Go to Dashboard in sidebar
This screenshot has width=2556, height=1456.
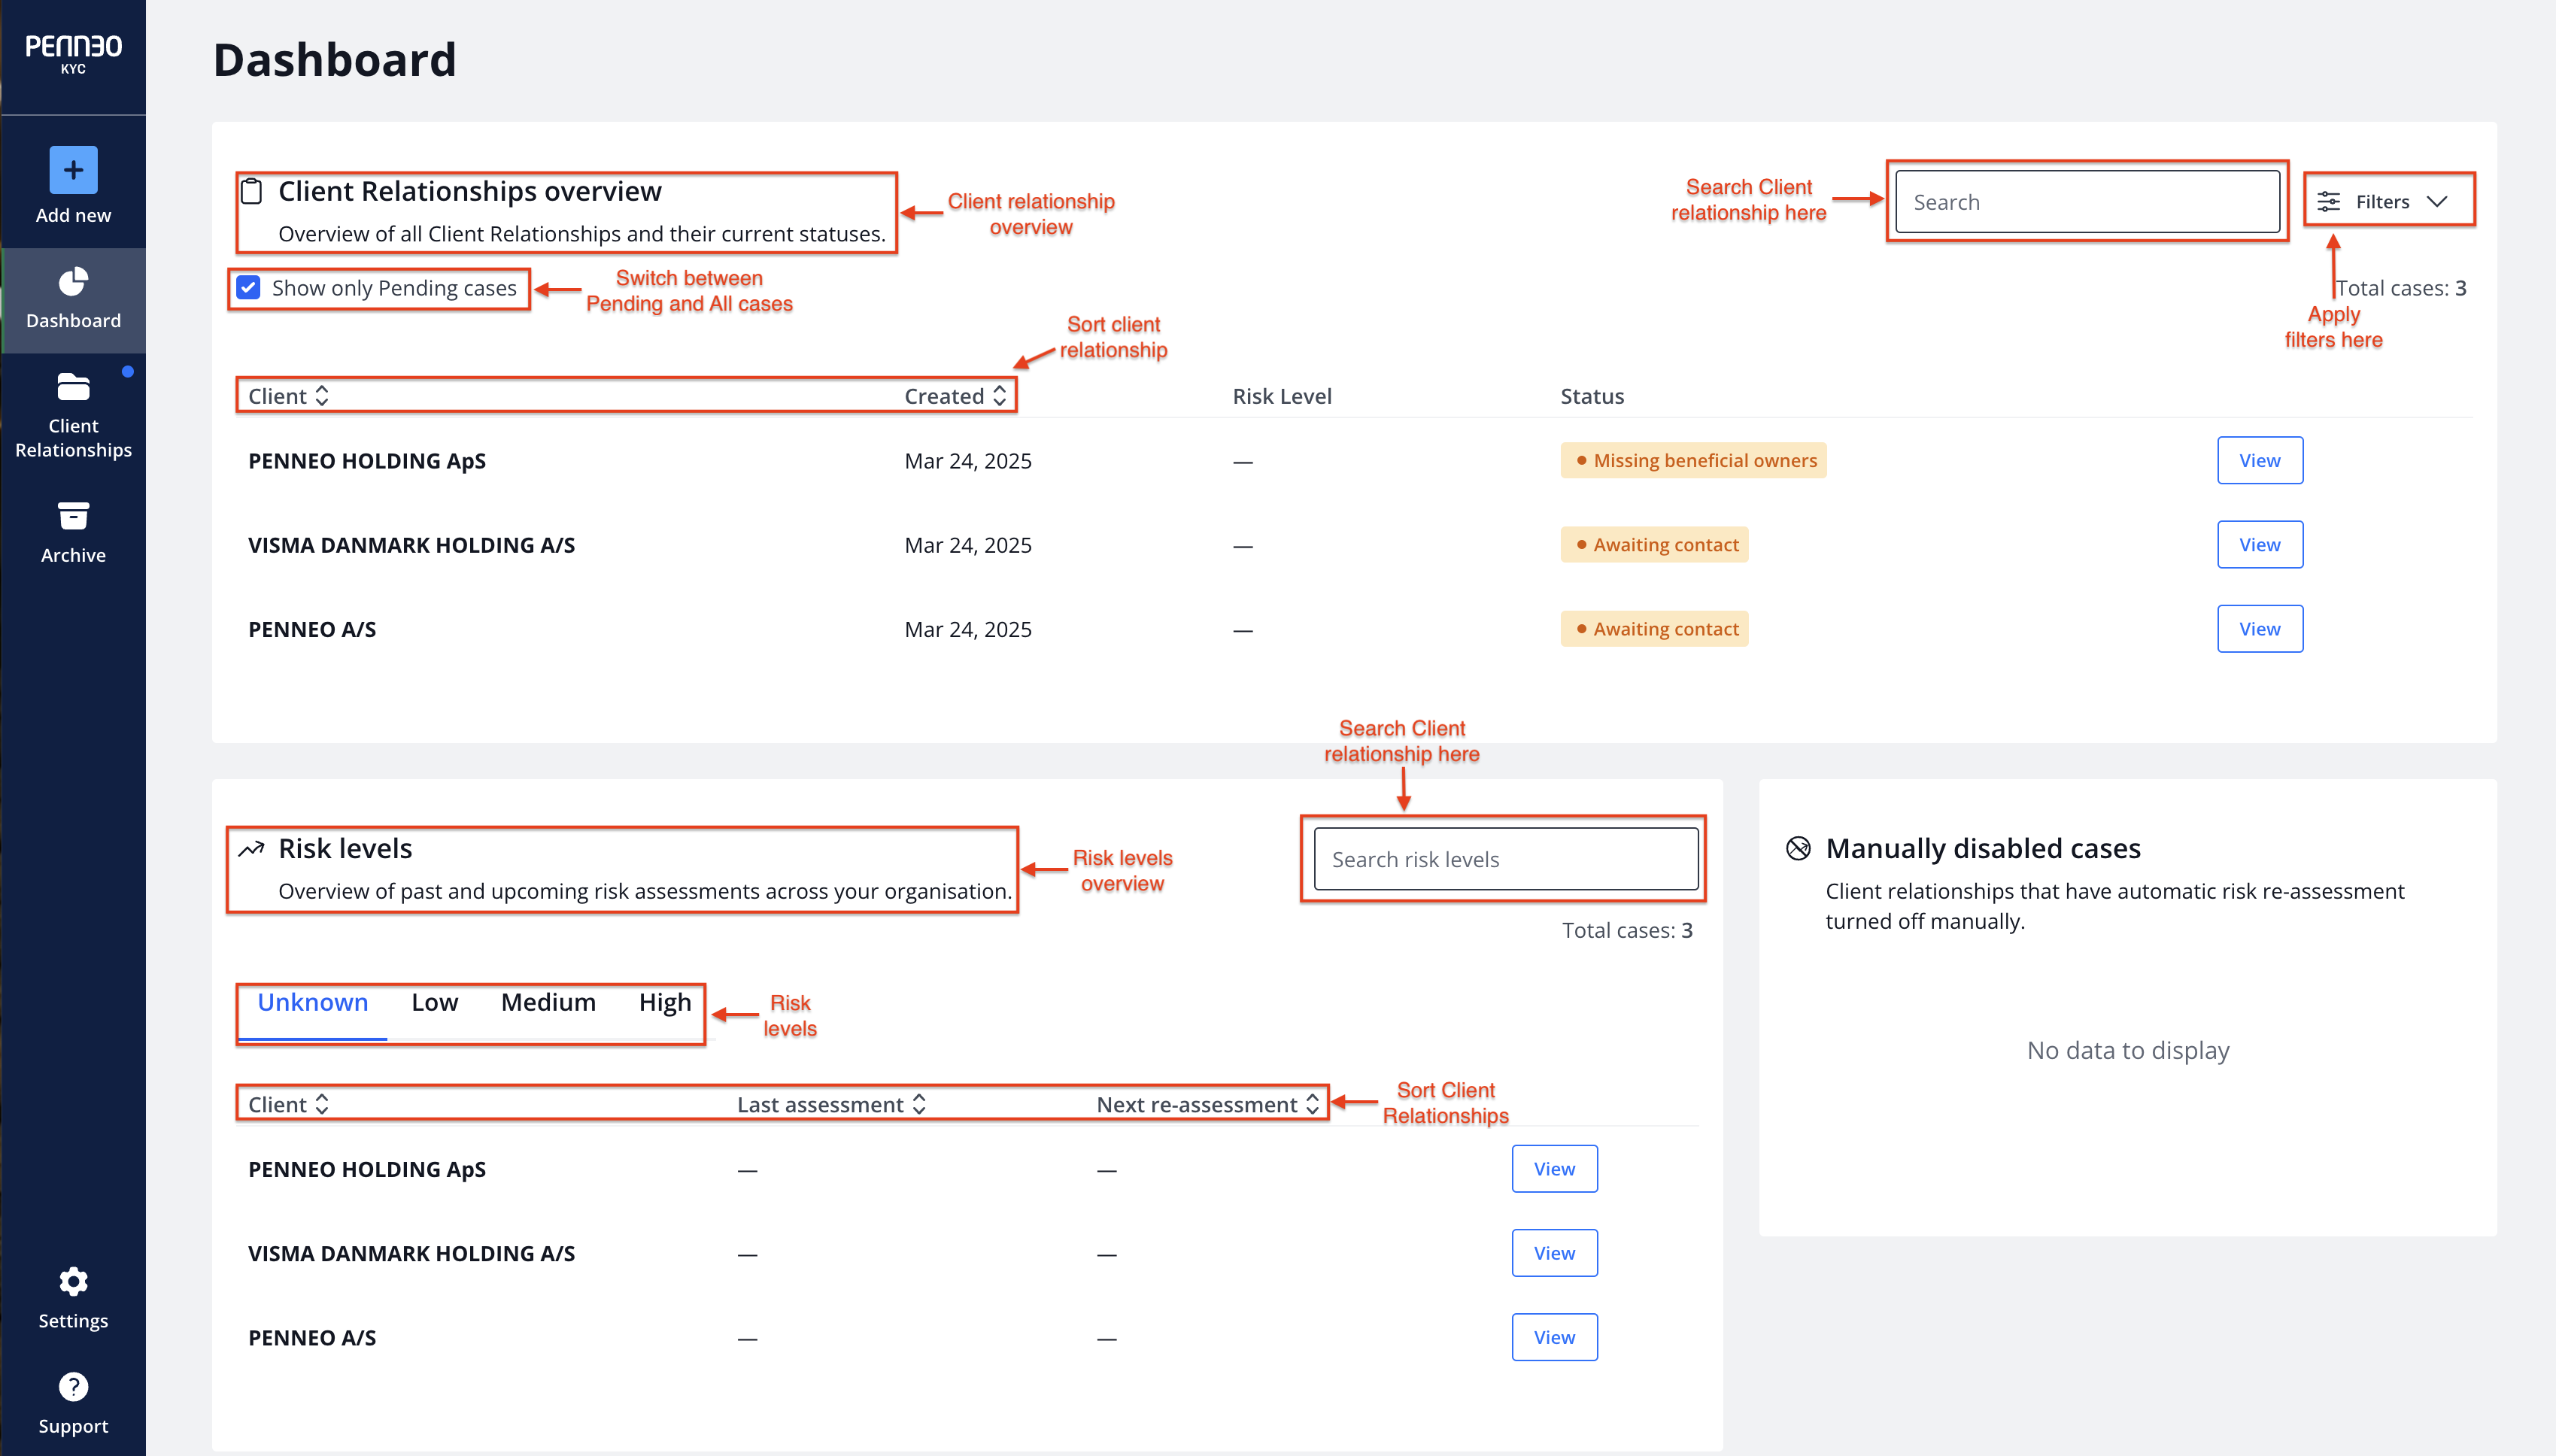pyautogui.click(x=73, y=300)
